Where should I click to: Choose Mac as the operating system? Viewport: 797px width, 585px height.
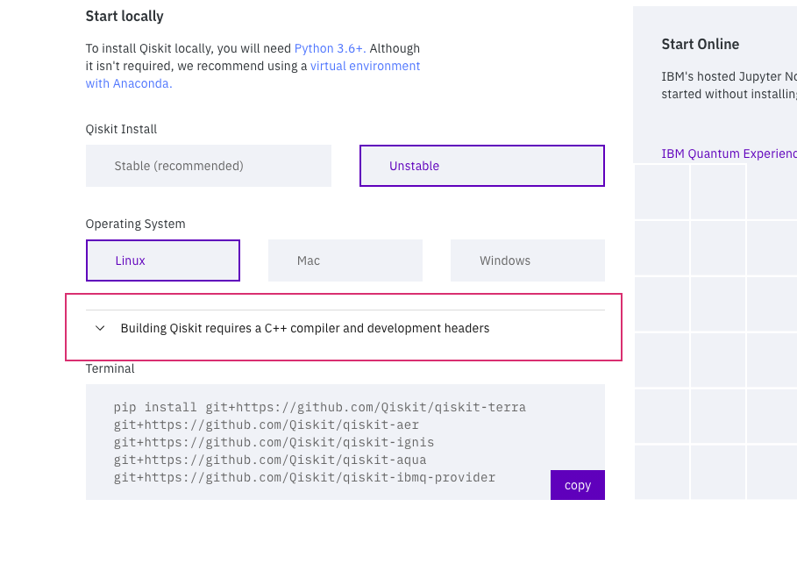pos(345,260)
